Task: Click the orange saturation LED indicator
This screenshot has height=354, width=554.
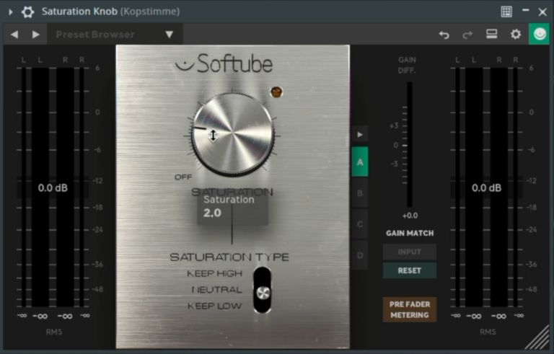Action: pyautogui.click(x=276, y=92)
